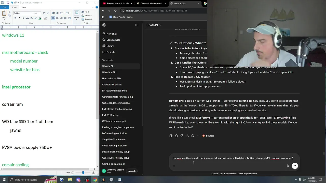Open Customize Quick Access Toolbar dropdown
Viewport: 326px width, 183px height.
(19, 3)
